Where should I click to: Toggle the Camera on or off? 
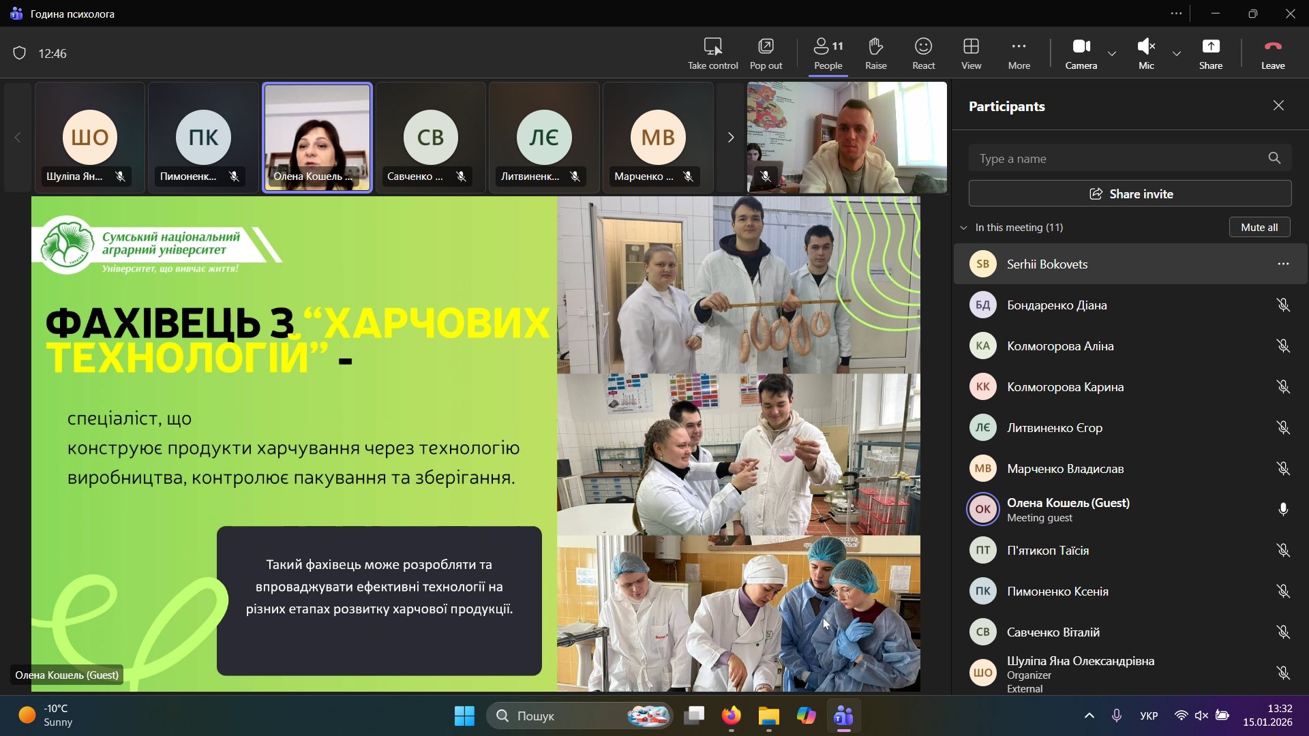(1081, 46)
